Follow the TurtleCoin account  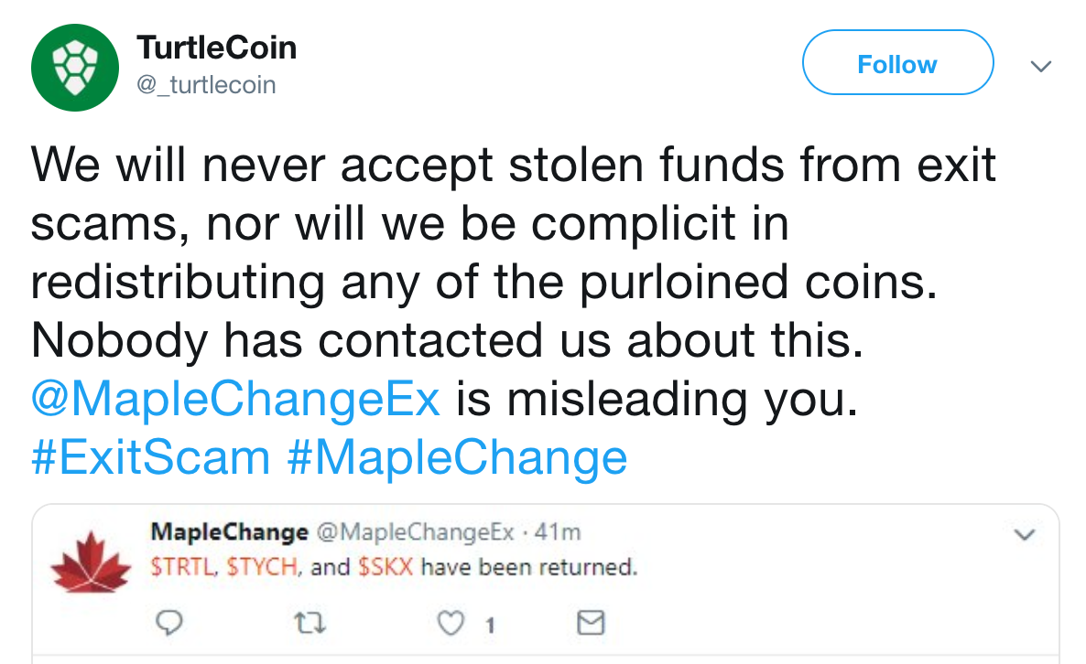(x=896, y=63)
